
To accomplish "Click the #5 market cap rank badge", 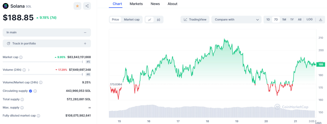I will (x=88, y=62).
